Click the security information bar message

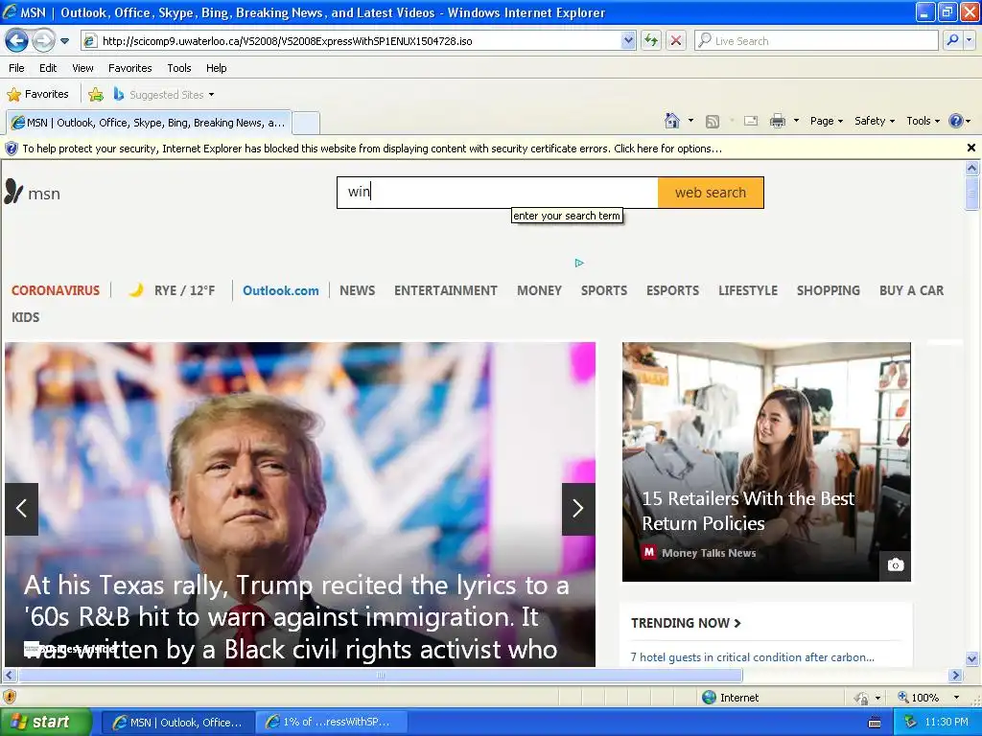(x=372, y=149)
